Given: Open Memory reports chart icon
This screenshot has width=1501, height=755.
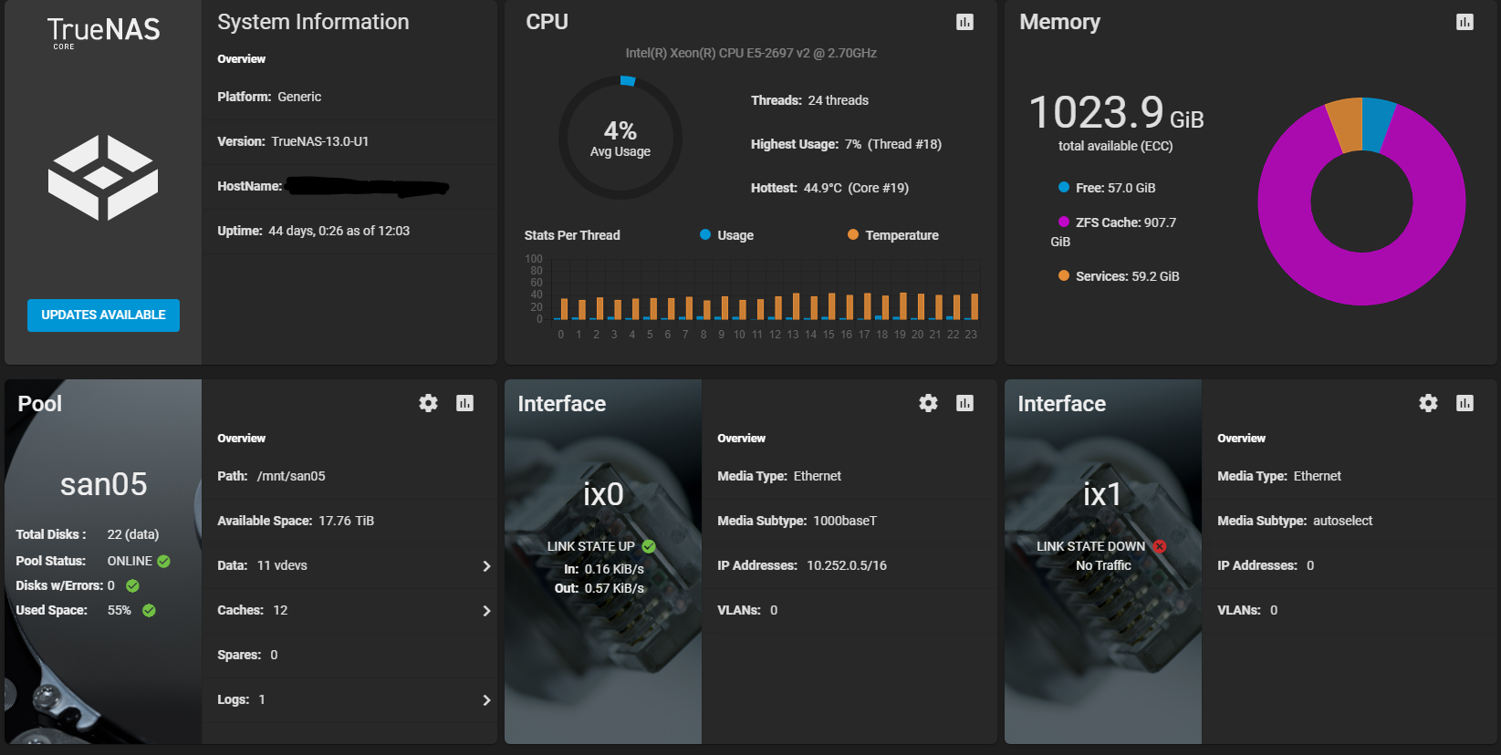Looking at the screenshot, I should 1465,22.
